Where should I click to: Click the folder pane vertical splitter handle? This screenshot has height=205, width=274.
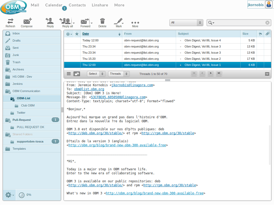click(x=62, y=110)
